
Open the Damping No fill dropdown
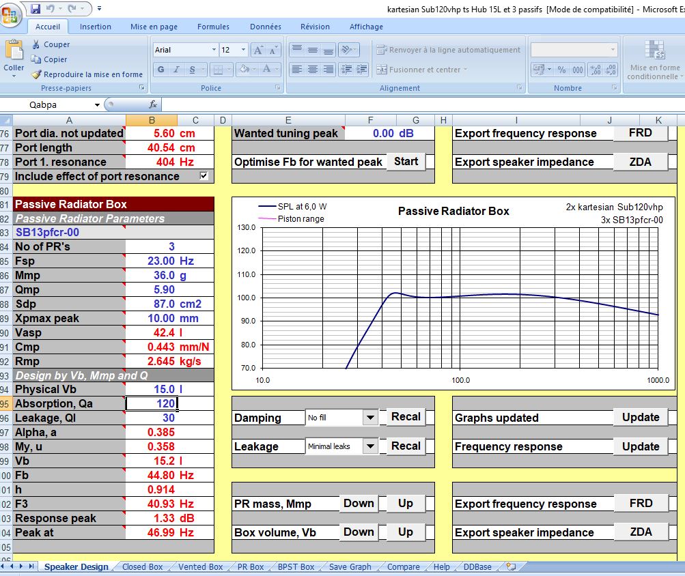point(370,418)
